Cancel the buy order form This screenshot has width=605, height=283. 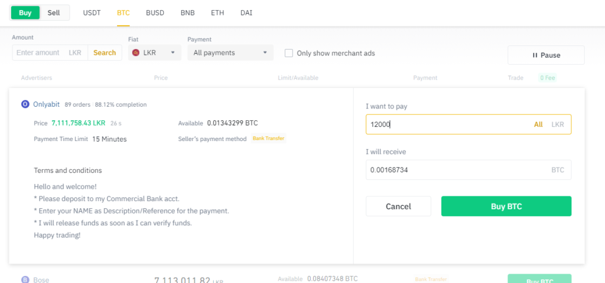coord(398,206)
